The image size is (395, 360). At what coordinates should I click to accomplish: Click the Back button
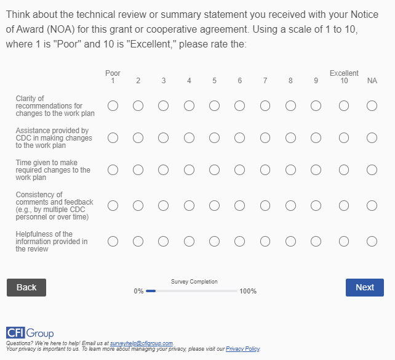coord(26,287)
